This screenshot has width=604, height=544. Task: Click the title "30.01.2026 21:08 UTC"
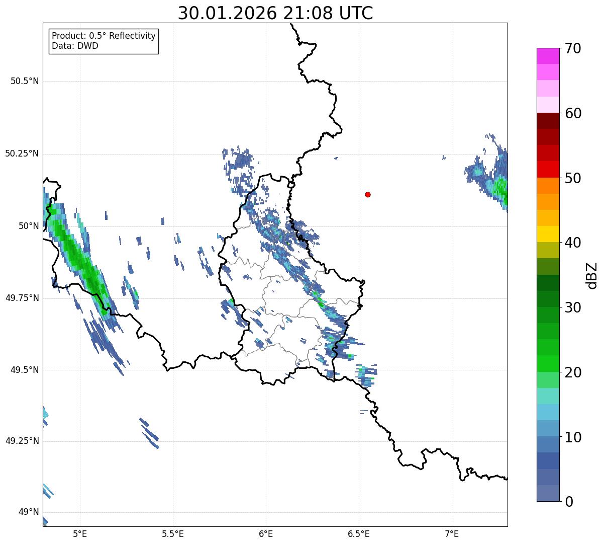pyautogui.click(x=275, y=13)
